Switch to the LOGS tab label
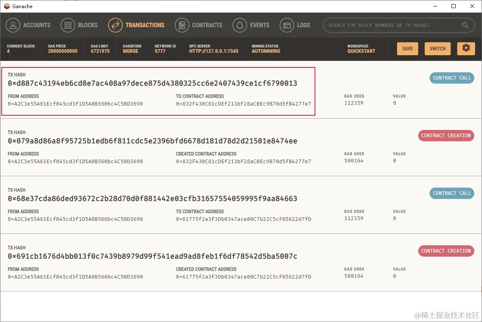 304,25
